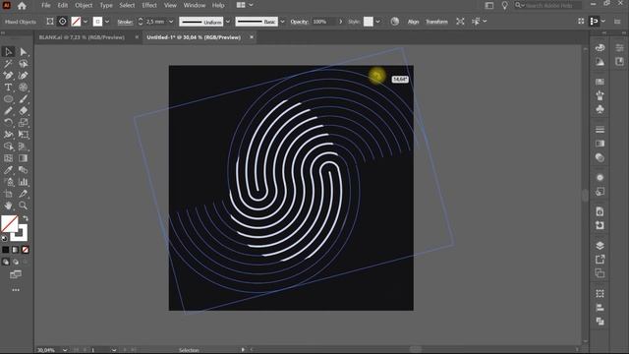Viewport: 629px width, 354px height.
Task: Toggle Draw Normal mode
Action: click(x=6, y=262)
